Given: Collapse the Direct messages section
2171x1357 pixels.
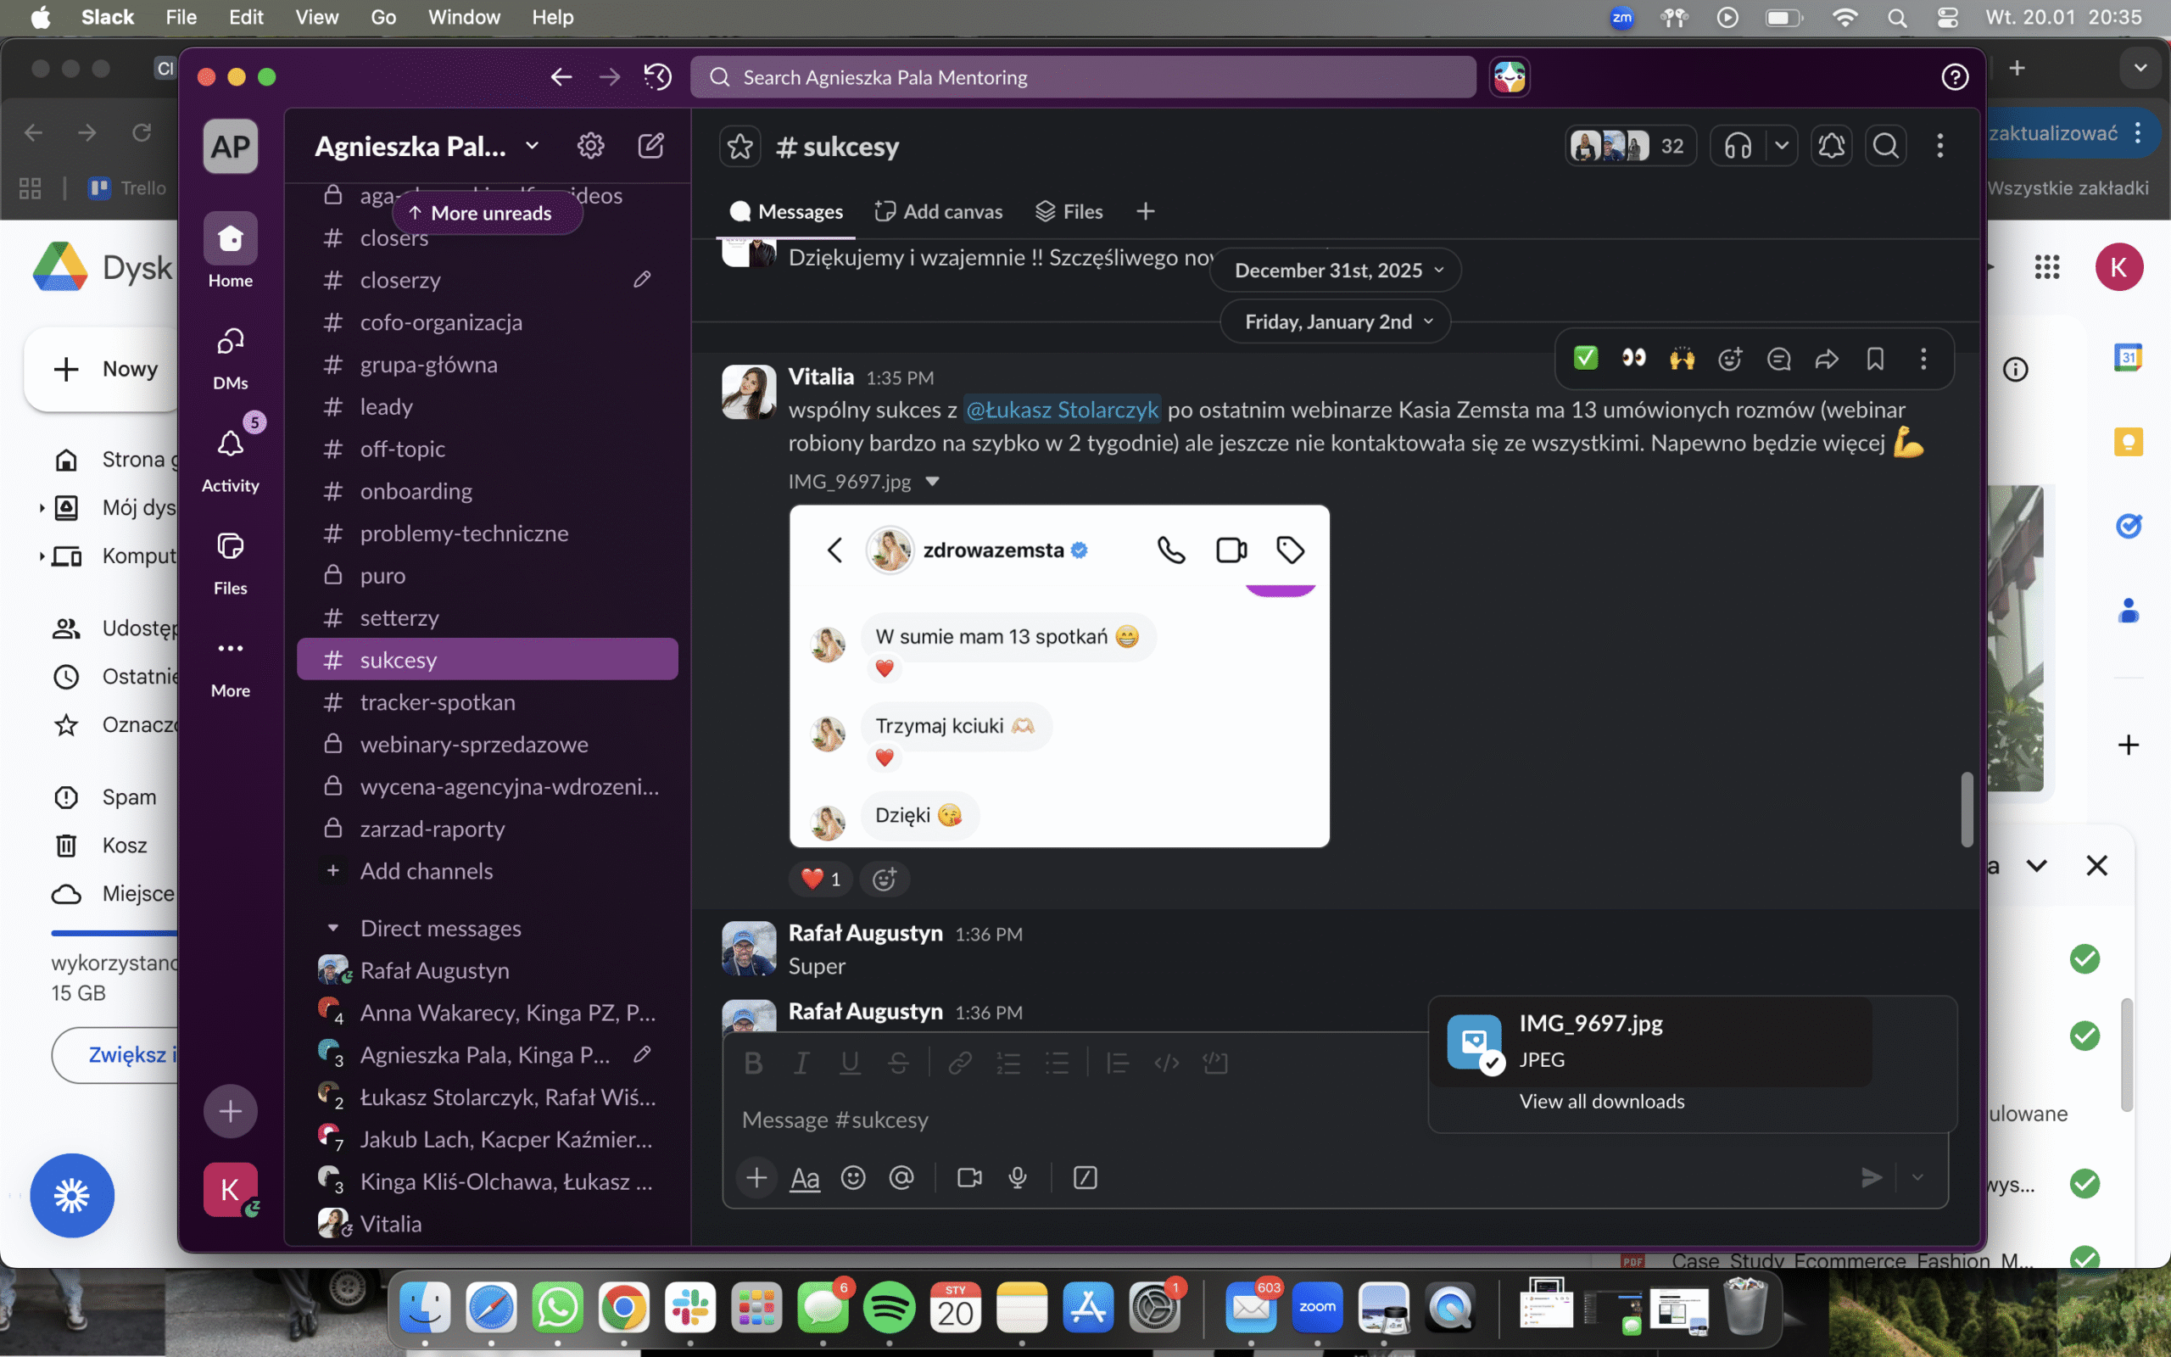Looking at the screenshot, I should [x=332, y=928].
